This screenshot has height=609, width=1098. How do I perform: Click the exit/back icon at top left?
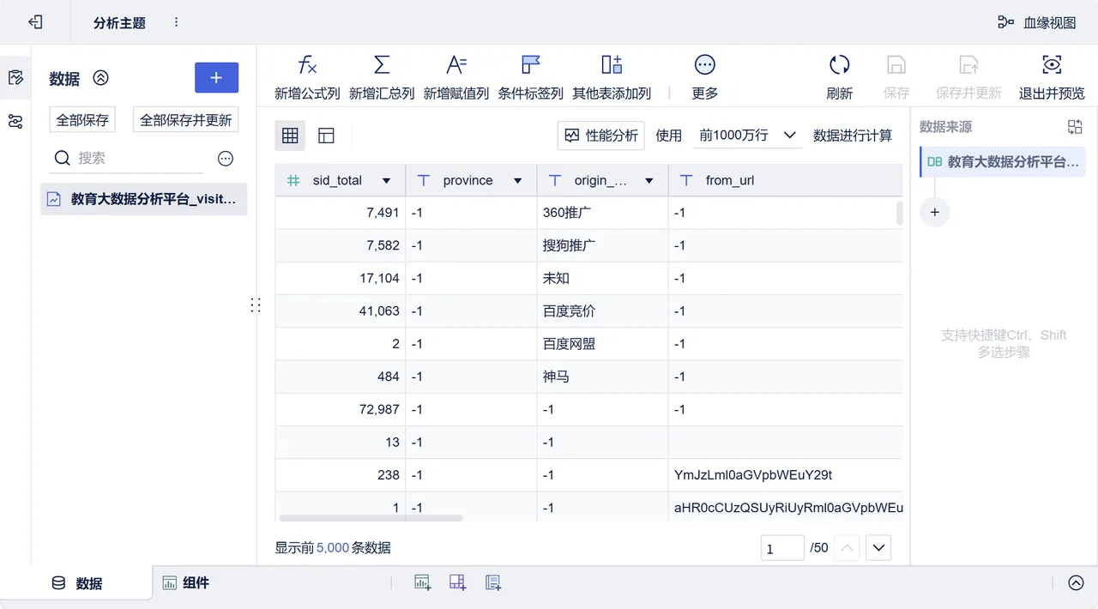pos(35,22)
